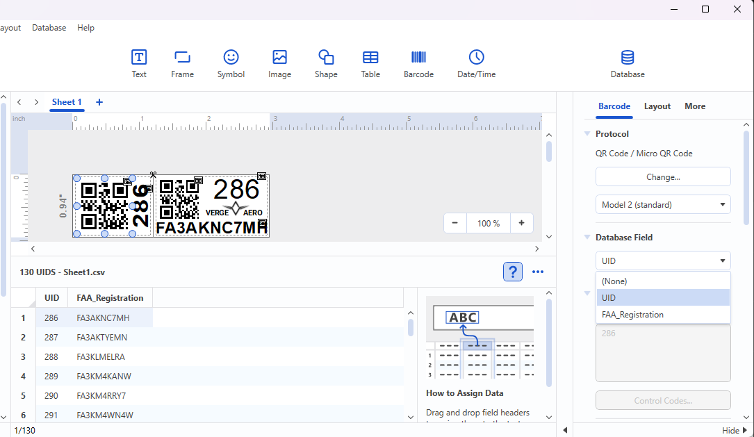This screenshot has width=754, height=437.
Task: Collapse the Protocol section
Action: [x=587, y=133]
